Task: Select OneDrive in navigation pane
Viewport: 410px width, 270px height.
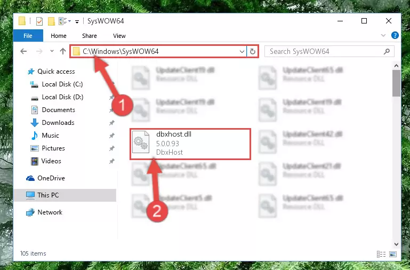Action: click(51, 178)
